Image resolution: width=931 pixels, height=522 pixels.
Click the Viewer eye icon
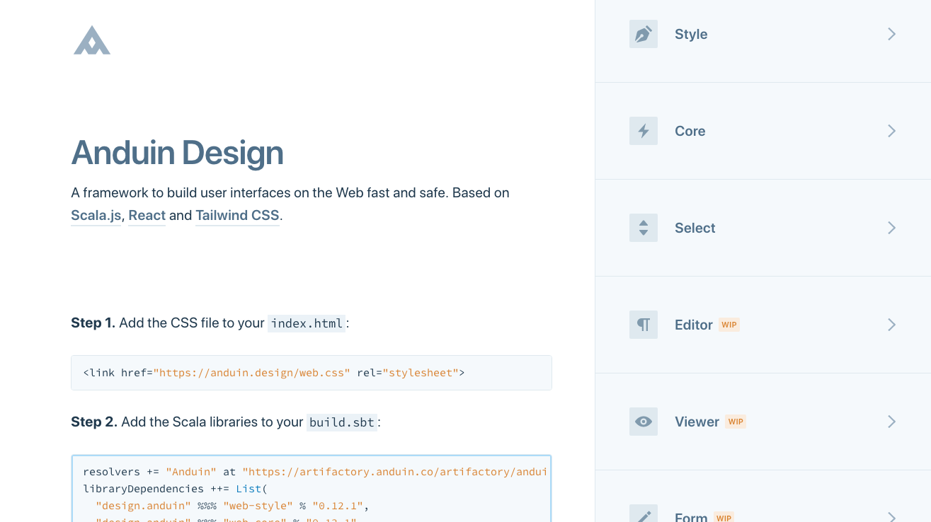click(x=644, y=422)
